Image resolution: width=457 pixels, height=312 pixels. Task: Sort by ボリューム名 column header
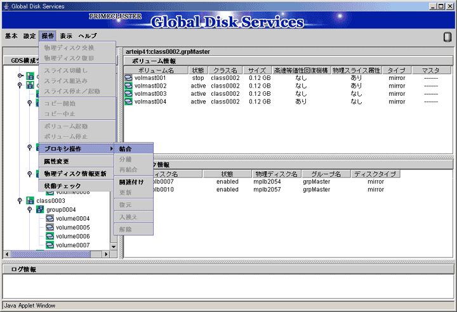point(156,70)
